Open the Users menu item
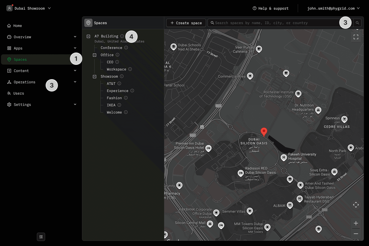 [x=18, y=93]
